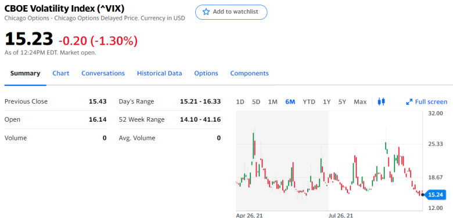Viewport: 453px width, 218px height.
Task: Click the black current-price dot on chart
Action: (x=423, y=195)
